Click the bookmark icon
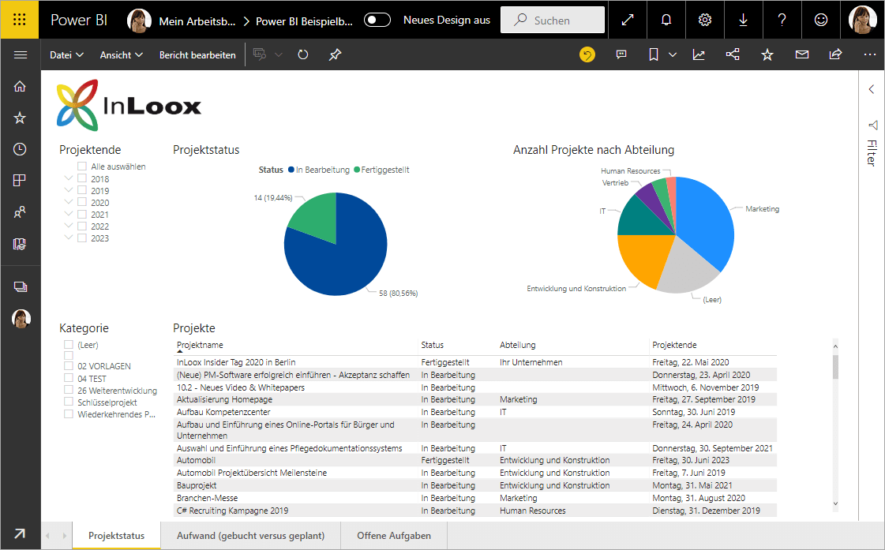Viewport: 885px width, 550px height. [654, 54]
